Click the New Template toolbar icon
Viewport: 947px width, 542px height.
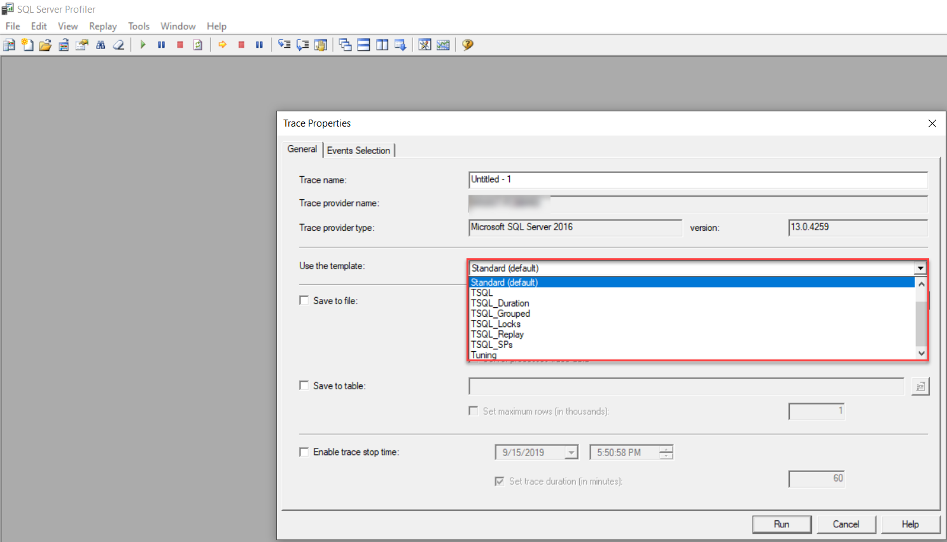pos(27,45)
